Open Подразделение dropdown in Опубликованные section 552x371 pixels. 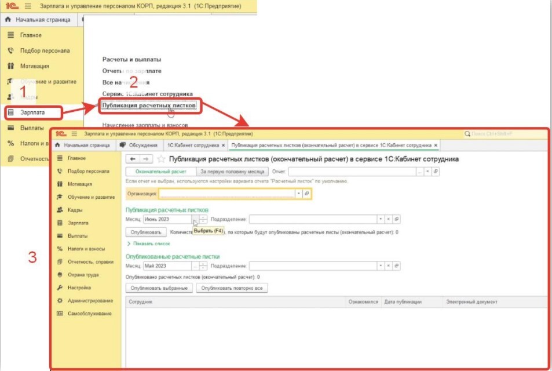click(x=381, y=266)
